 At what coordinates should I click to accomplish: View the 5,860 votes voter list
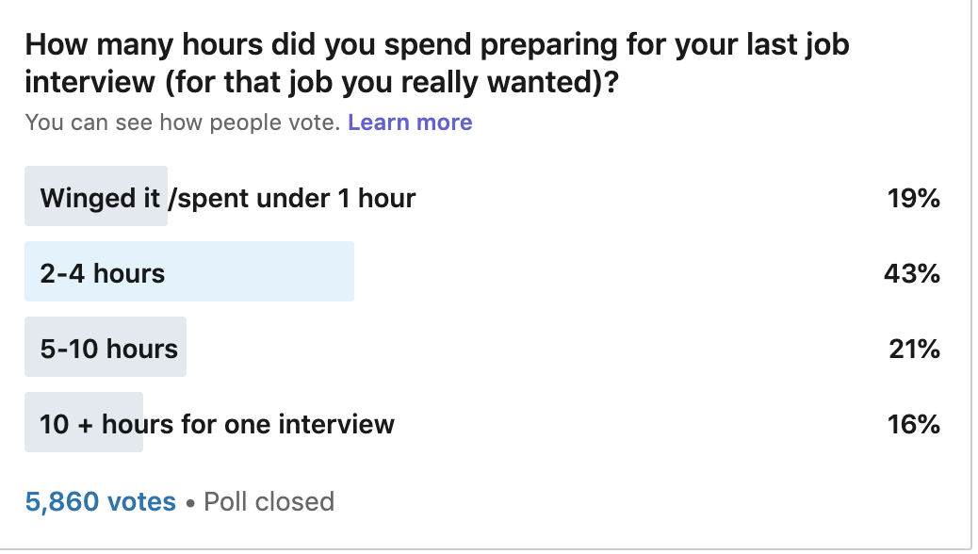tap(101, 501)
